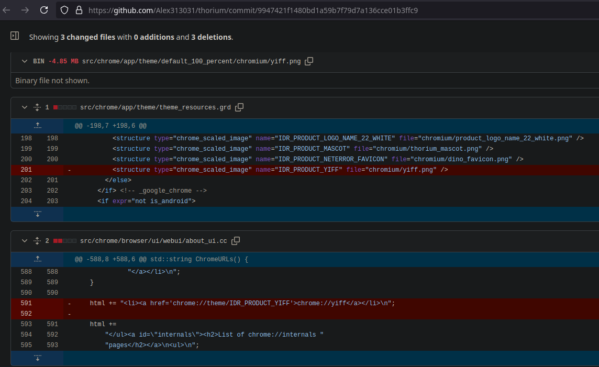Screen dimensions: 599x367
Task: Collapse the theme_resources.grd diff
Action: (x=25, y=107)
